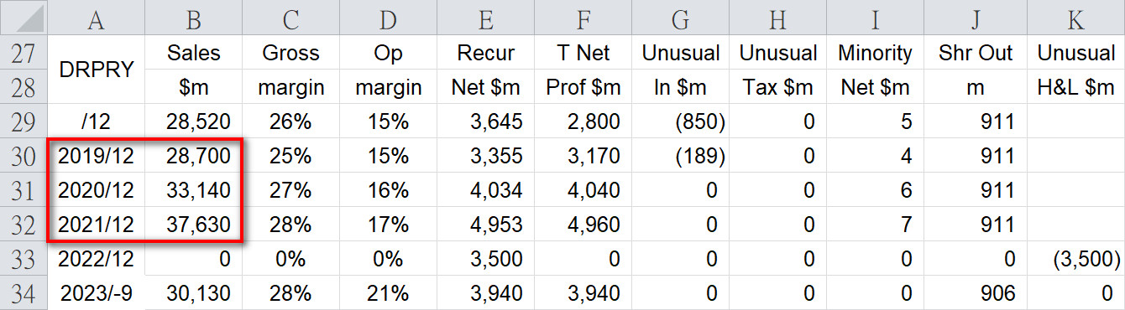Image resolution: width=1125 pixels, height=310 pixels.
Task: Select the column B header
Action: (193, 17)
